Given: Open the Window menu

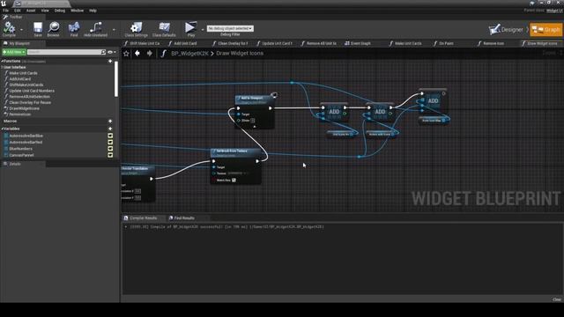Looking at the screenshot, I should click(x=77, y=11).
